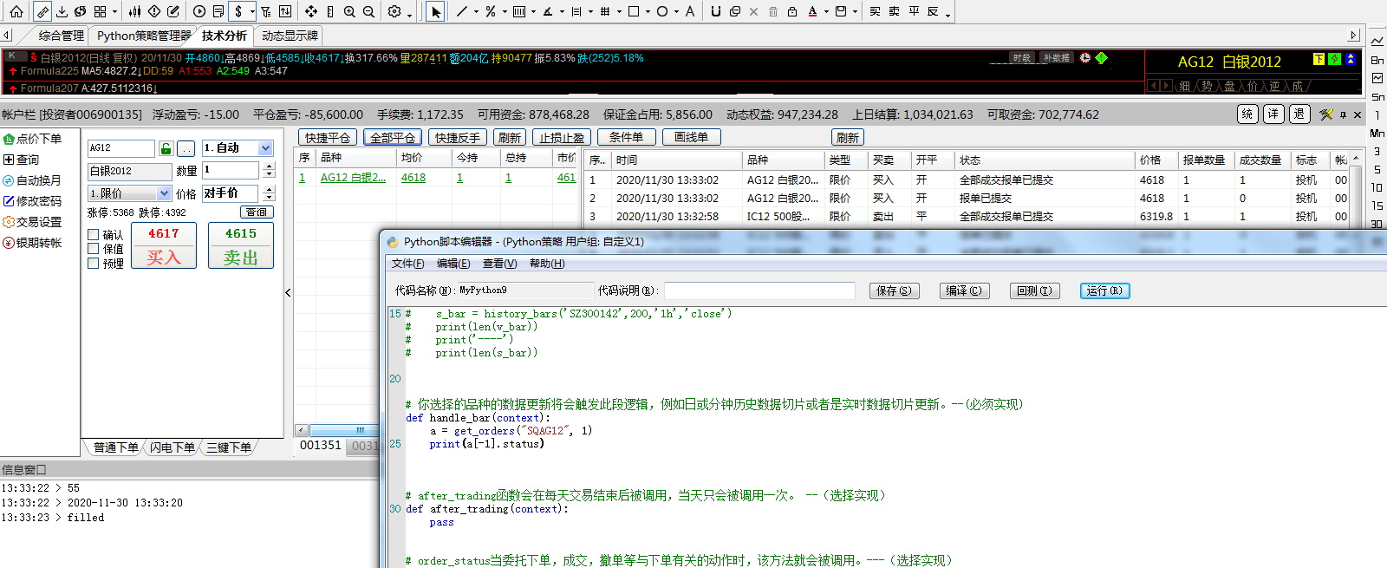Open the 1.限价 order type dropdown

tap(165, 193)
